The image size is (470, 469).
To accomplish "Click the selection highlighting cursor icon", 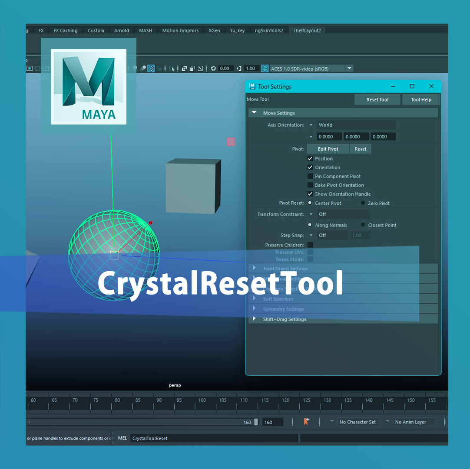I will click(x=172, y=69).
